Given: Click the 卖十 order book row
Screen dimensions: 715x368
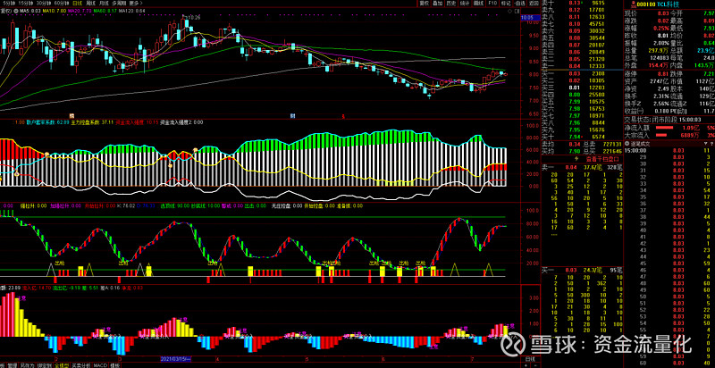Looking at the screenshot, I should click(582, 4).
